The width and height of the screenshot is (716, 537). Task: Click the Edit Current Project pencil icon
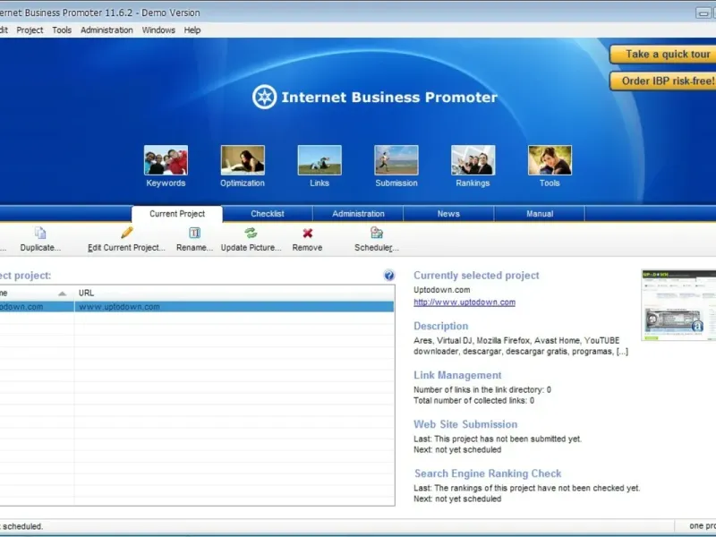pyautogui.click(x=126, y=233)
